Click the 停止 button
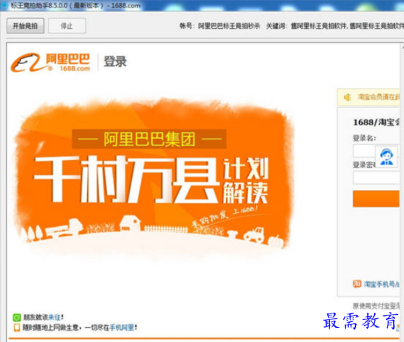This screenshot has width=404, height=342. (x=67, y=26)
